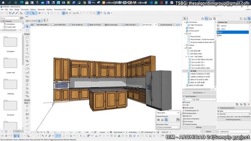Click the red delete X icon in Organizer
Screen dimensions: 251x141
tap(249, 104)
